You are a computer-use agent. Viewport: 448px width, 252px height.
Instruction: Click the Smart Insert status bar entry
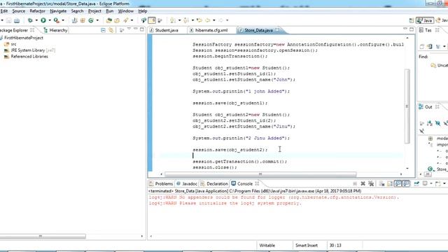pos(307,246)
